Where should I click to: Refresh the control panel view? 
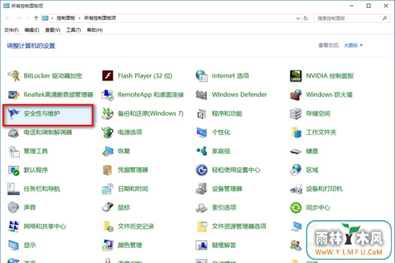coord(305,18)
